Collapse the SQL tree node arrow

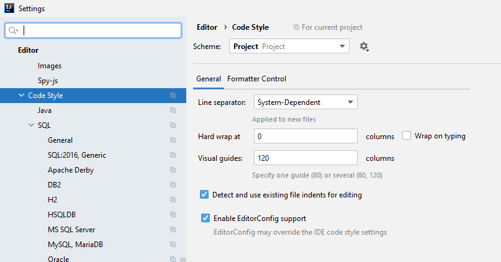31,125
